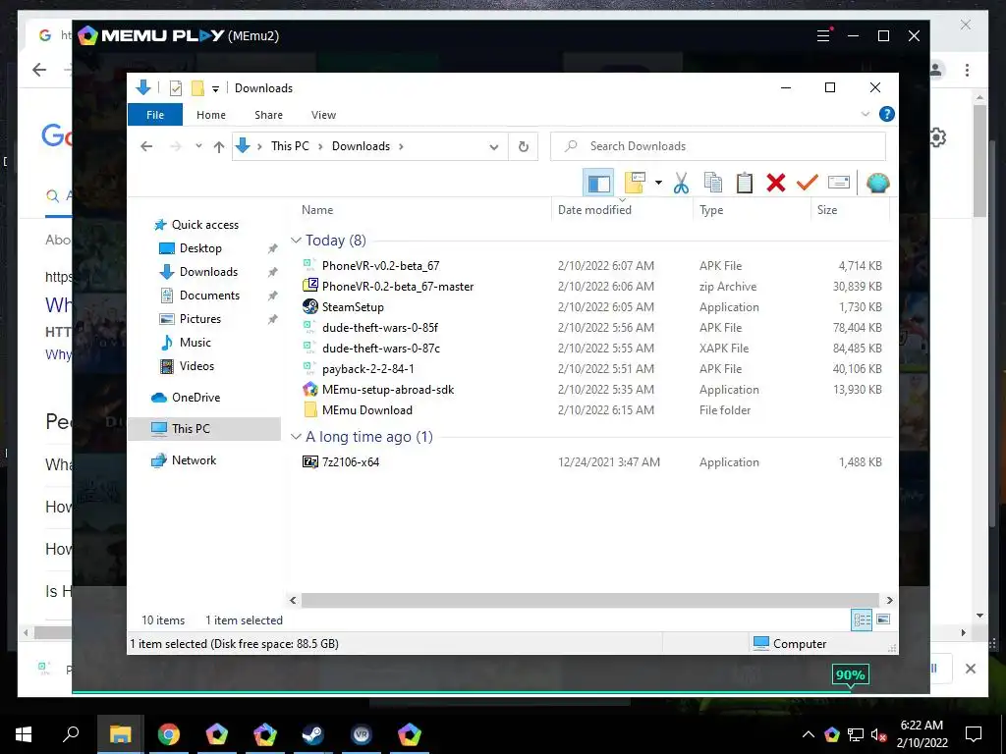Click Downloads in the address breadcrumb
This screenshot has height=754, width=1006.
pos(361,146)
